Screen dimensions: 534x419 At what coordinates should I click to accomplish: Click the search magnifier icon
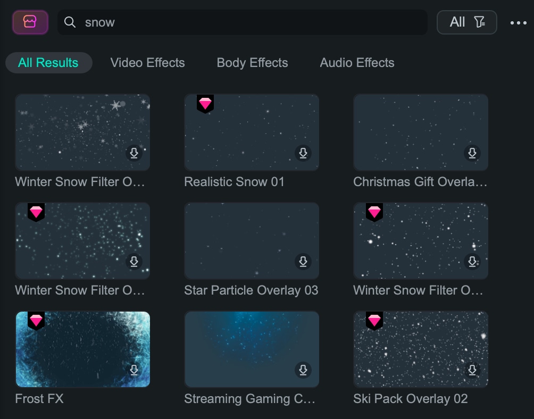tap(70, 22)
